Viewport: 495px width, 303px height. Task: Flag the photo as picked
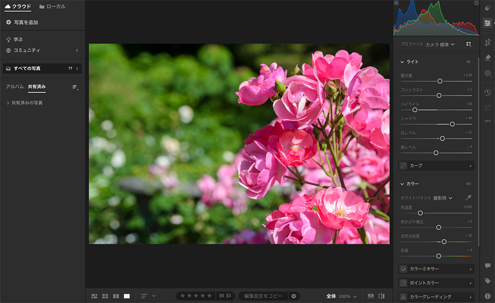click(x=222, y=296)
